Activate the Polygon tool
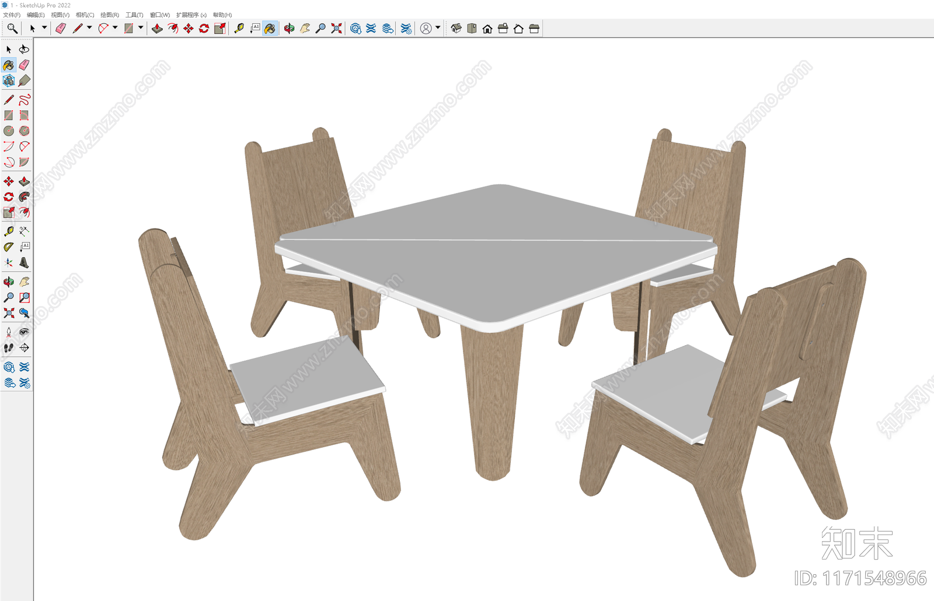The image size is (934, 601). tap(24, 131)
